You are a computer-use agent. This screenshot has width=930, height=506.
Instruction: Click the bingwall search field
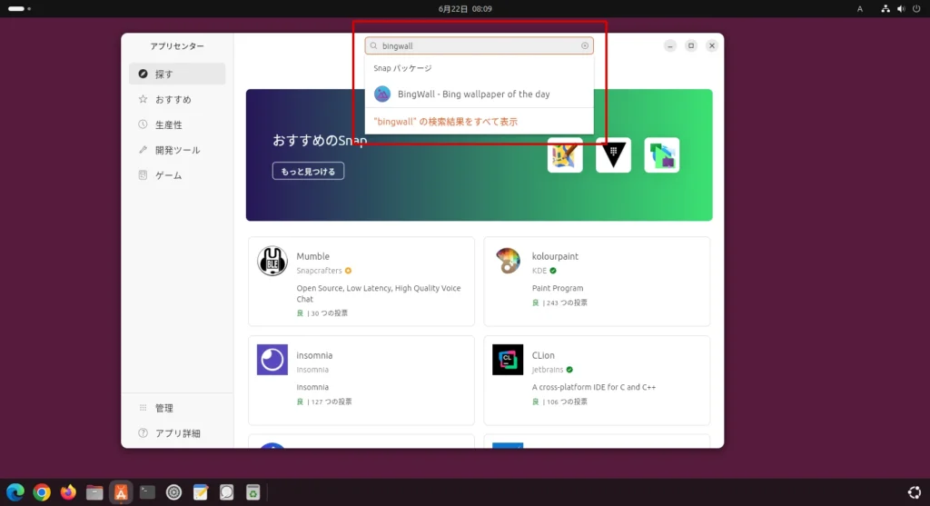coord(479,45)
